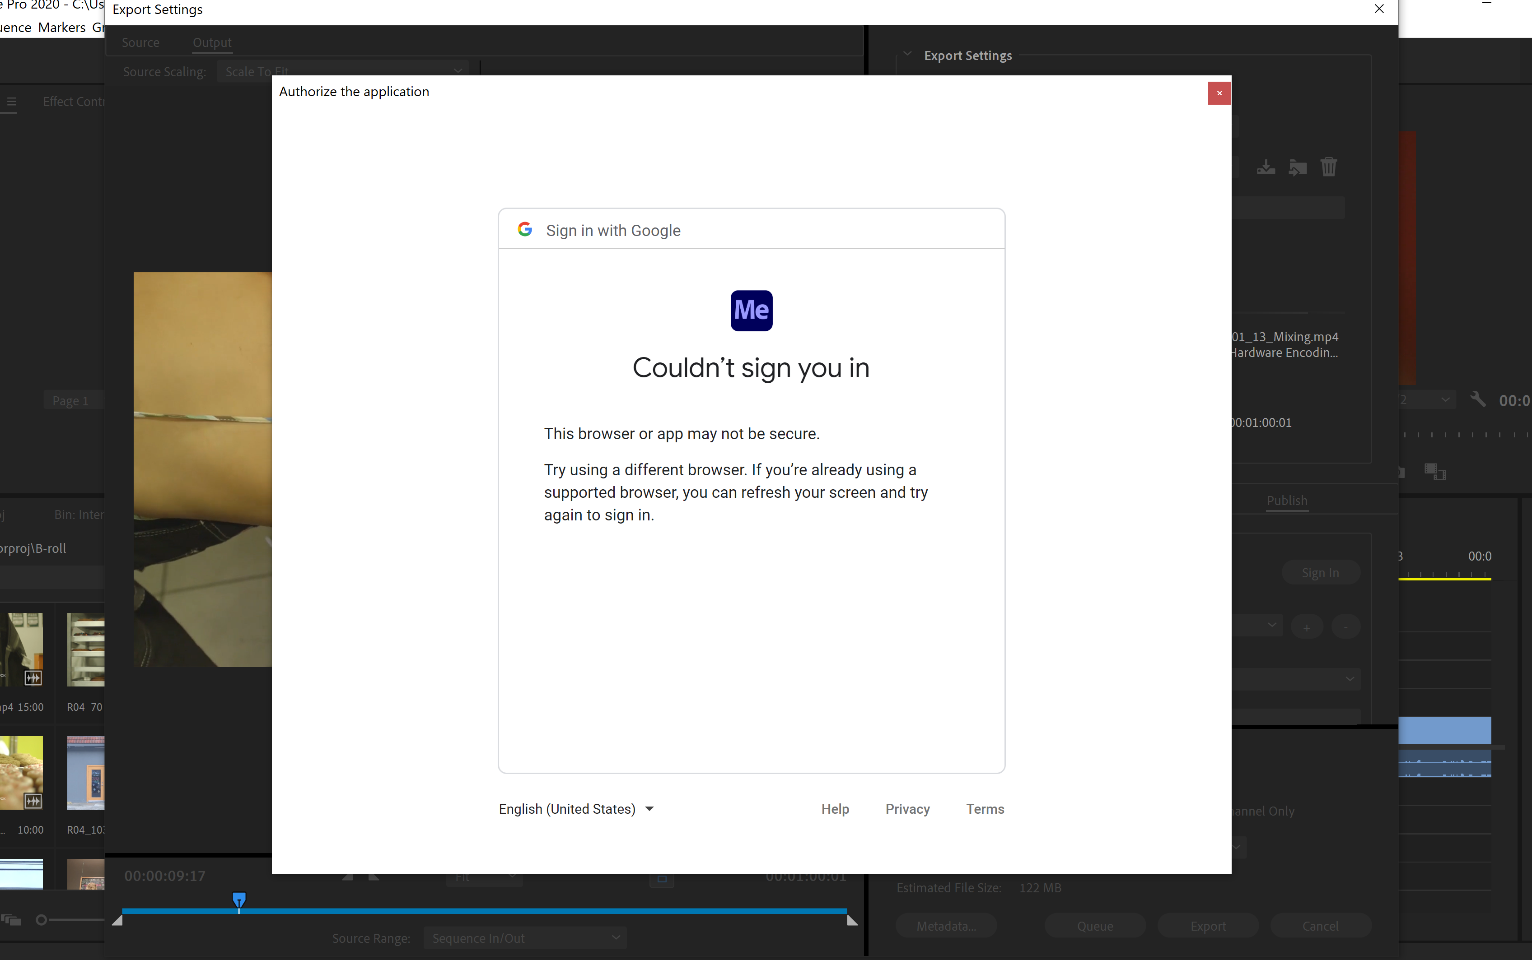Select the R04_101 clip thumbnail
The image size is (1532, 960).
tap(86, 772)
